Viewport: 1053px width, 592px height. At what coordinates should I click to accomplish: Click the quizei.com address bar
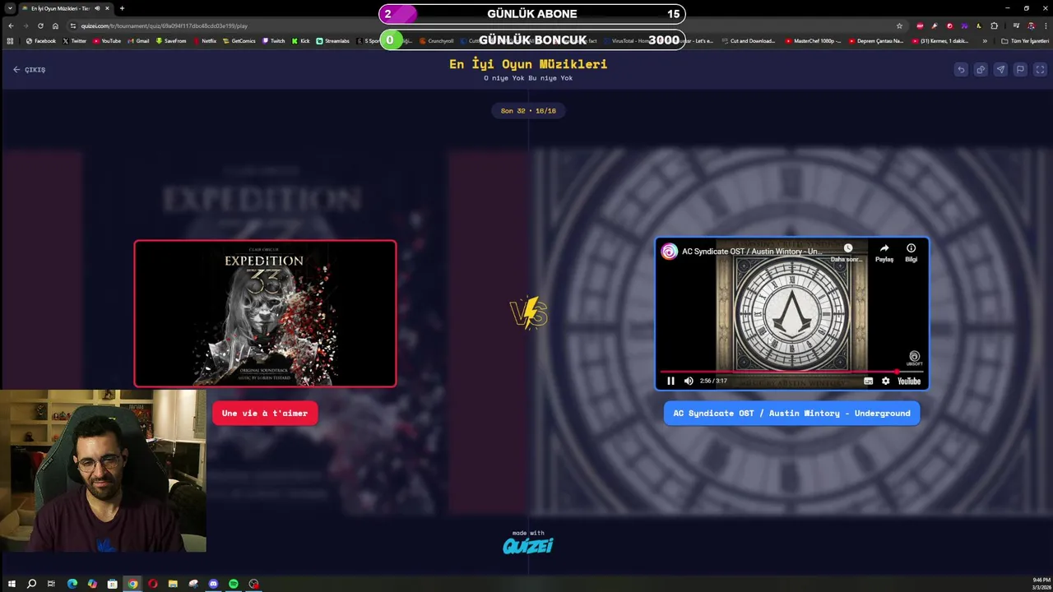click(485, 25)
